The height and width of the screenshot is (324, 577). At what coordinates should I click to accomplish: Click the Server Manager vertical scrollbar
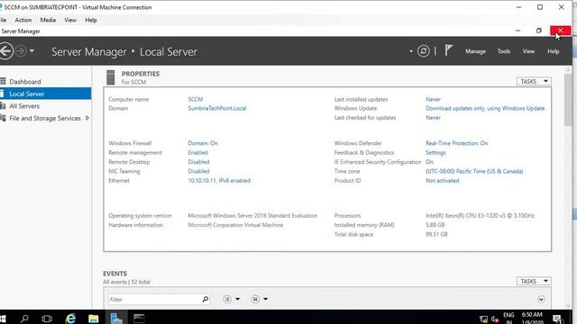568,99
